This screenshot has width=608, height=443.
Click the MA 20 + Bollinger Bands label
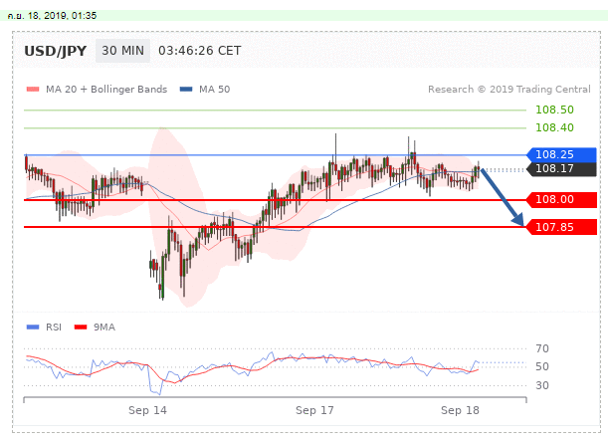coord(106,90)
